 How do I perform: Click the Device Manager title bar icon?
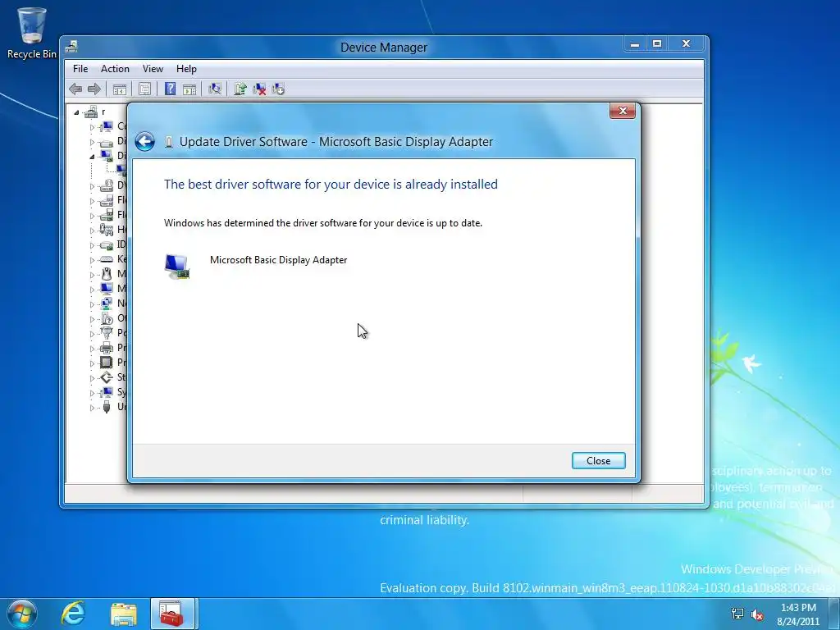click(x=72, y=47)
